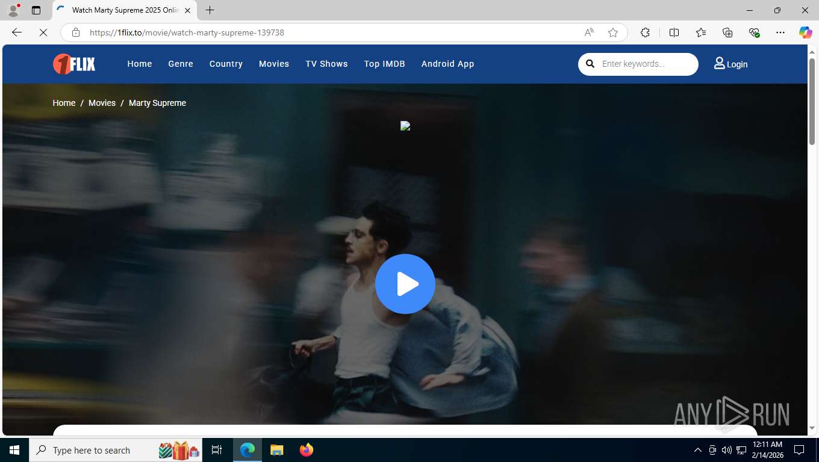Click the taskbar search box

click(116, 450)
